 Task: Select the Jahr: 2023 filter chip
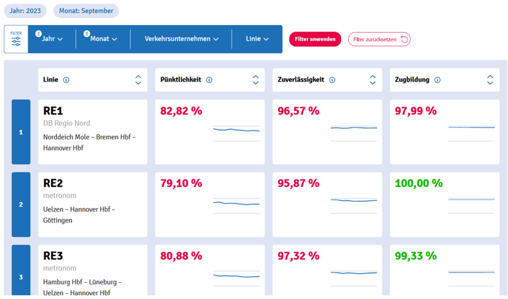tap(25, 11)
